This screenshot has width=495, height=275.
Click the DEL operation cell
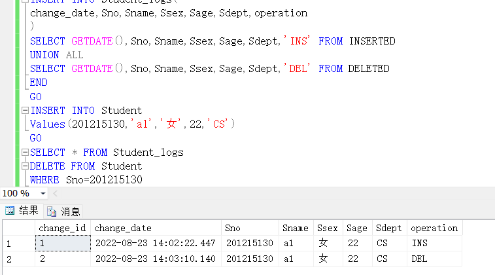(x=435, y=259)
